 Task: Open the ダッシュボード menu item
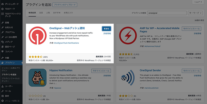(x=12, y=4)
